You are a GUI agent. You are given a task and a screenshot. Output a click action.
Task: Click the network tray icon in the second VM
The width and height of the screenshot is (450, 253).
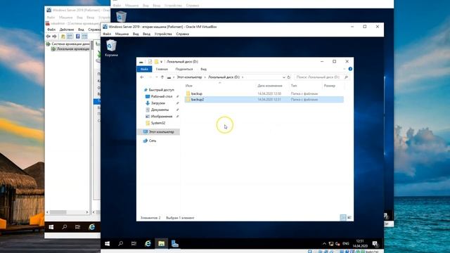(331, 244)
